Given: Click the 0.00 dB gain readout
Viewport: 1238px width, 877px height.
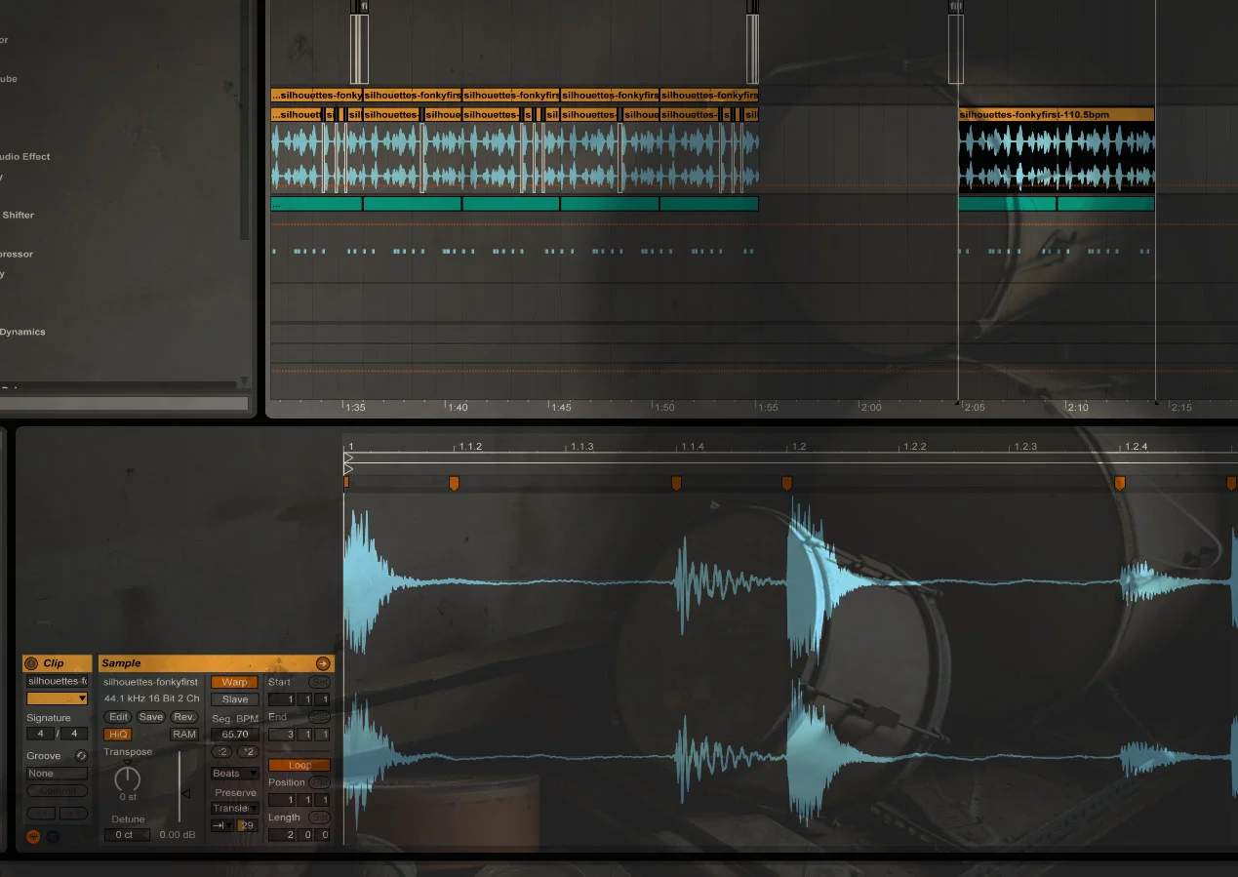Looking at the screenshot, I should [177, 835].
